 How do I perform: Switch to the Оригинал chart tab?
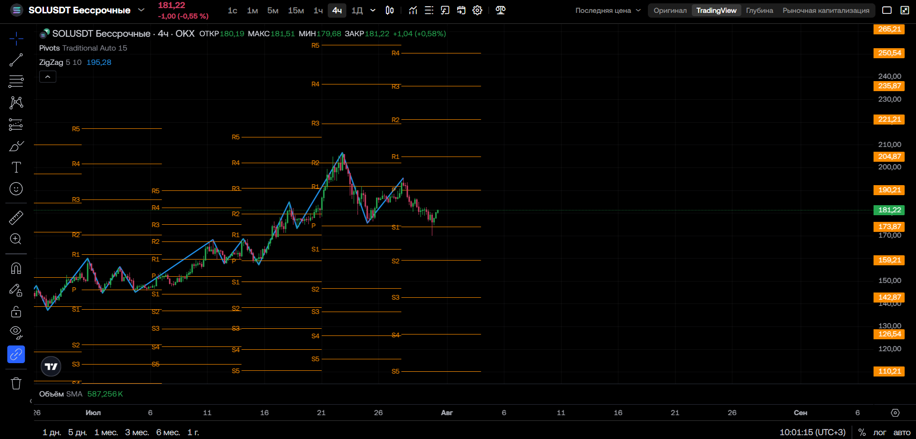(670, 10)
